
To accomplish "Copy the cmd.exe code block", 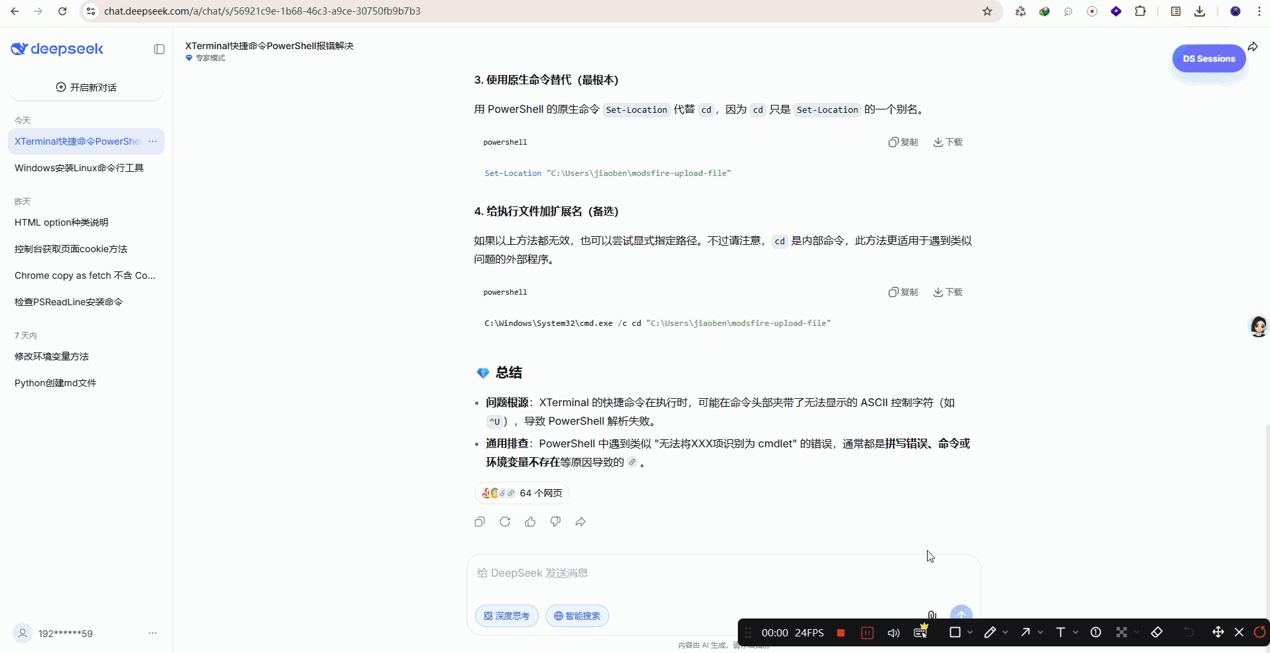I will pos(903,292).
